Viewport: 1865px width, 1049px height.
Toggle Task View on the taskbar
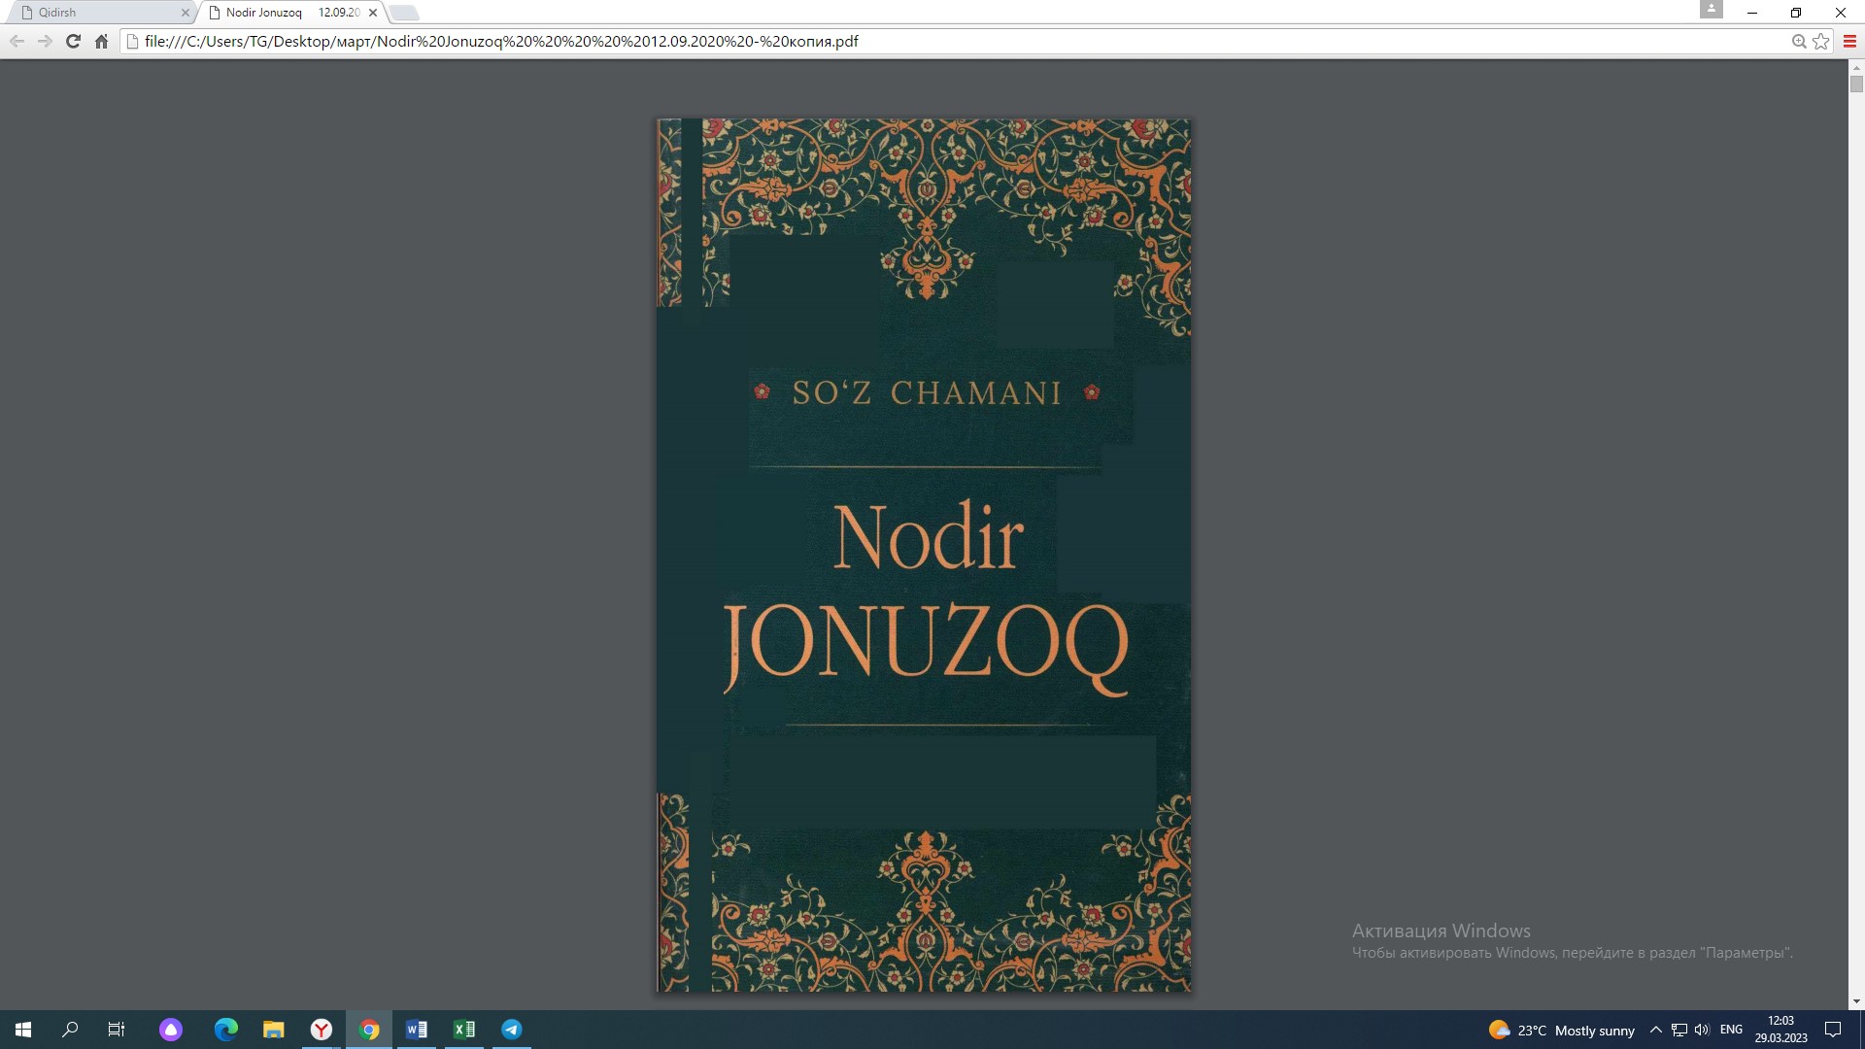point(116,1030)
